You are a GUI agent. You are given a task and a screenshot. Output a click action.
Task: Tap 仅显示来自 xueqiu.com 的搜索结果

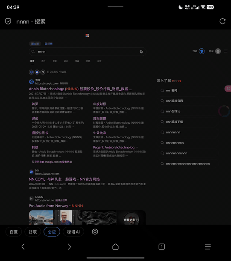coord(52,162)
